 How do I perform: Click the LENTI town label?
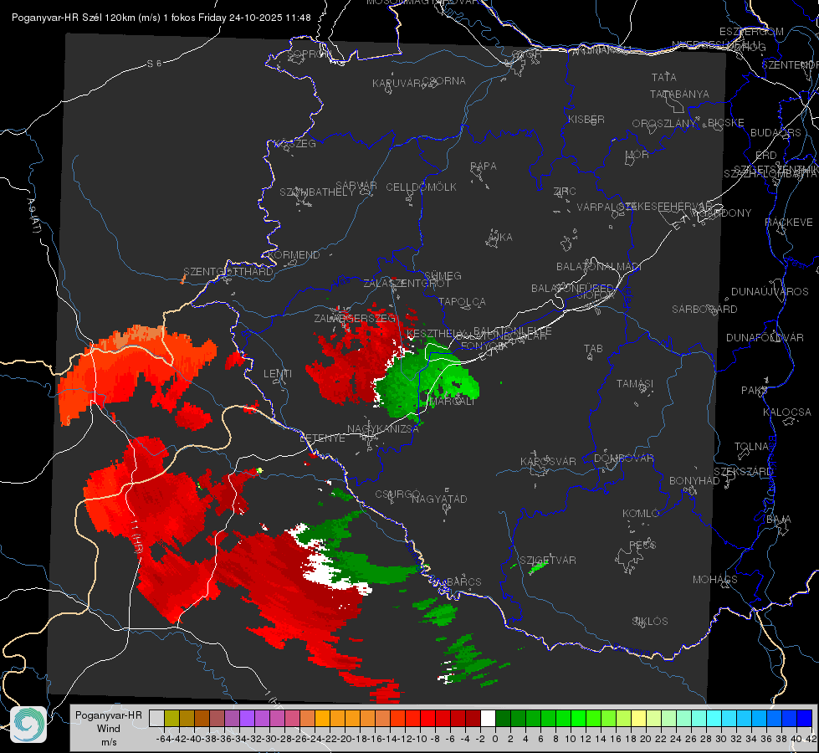pyautogui.click(x=278, y=374)
